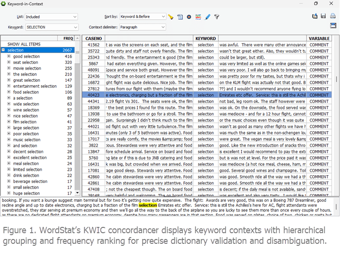
Task: Expand the film selection node
Action: [9, 121]
